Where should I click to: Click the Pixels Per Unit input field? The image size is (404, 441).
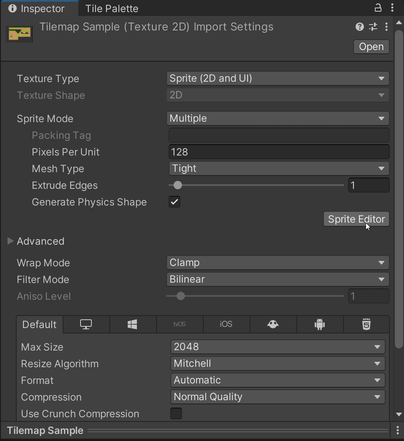coord(278,152)
